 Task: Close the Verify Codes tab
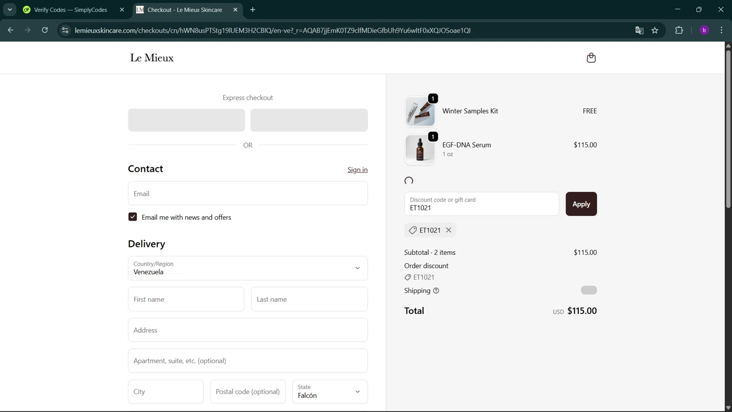[x=122, y=10]
